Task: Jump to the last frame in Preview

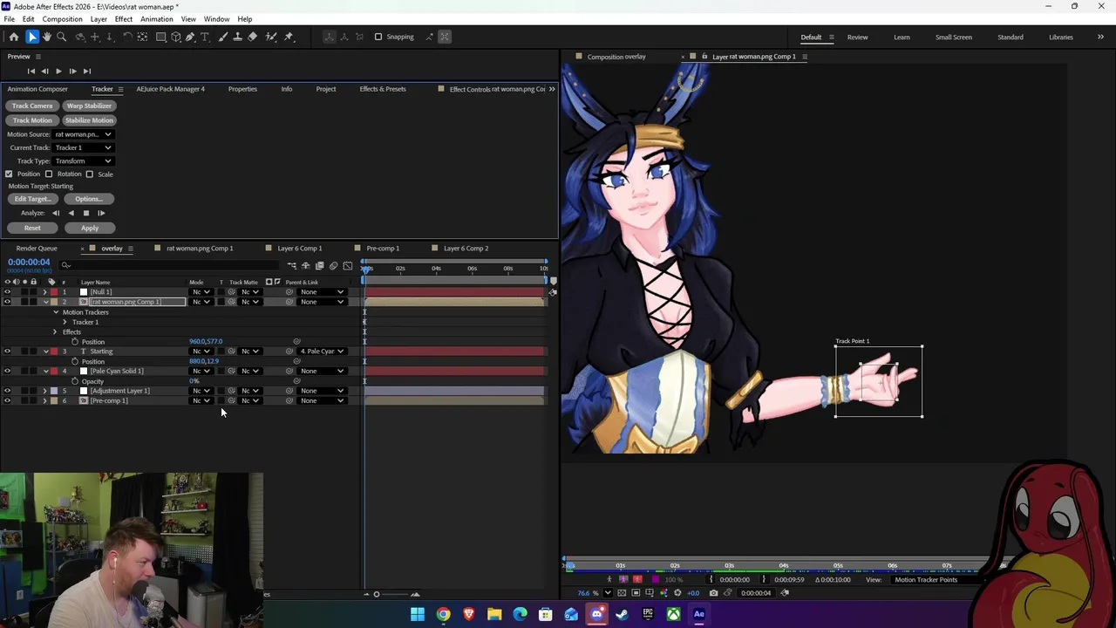Action: (86, 71)
